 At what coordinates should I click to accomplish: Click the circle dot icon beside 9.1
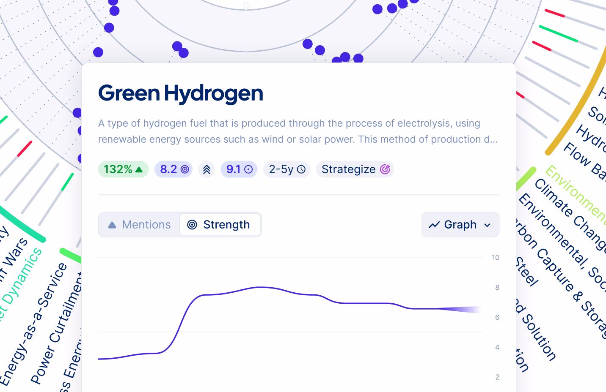249,169
